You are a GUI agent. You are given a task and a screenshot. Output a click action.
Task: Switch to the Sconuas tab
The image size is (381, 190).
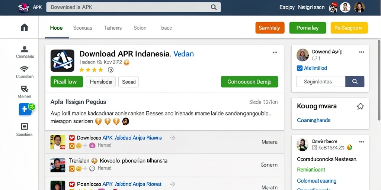click(83, 28)
